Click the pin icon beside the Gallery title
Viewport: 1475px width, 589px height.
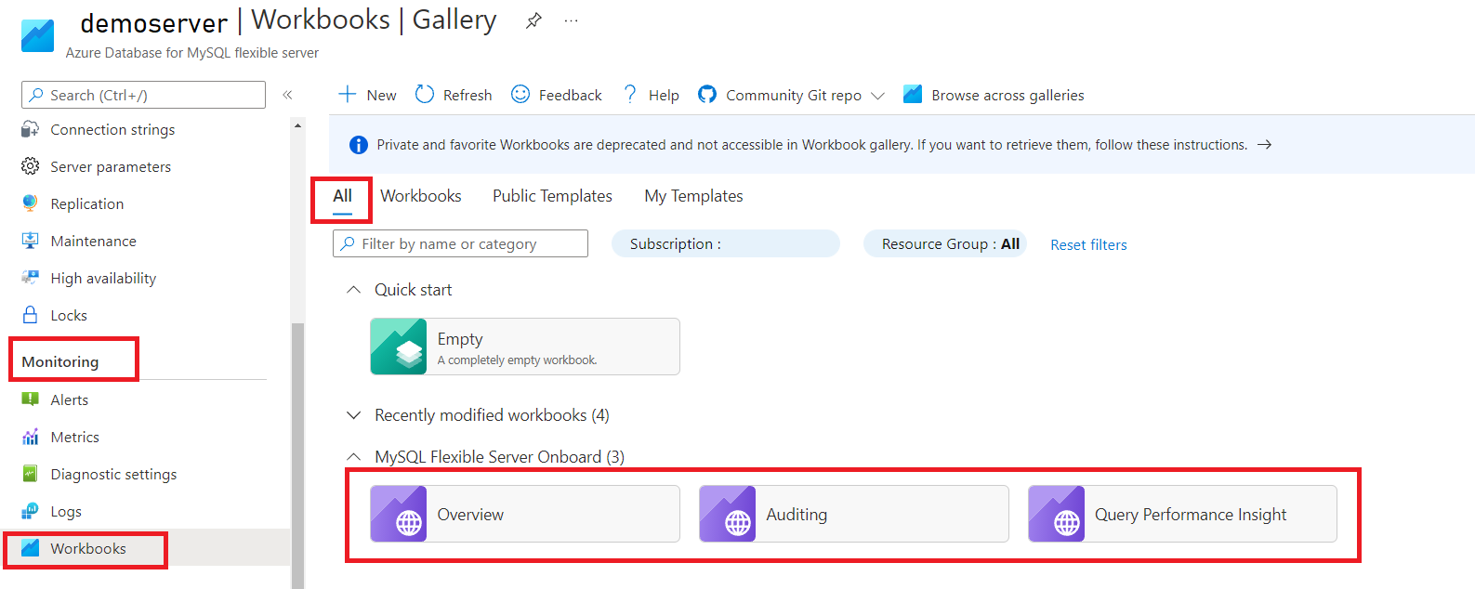pyautogui.click(x=533, y=20)
